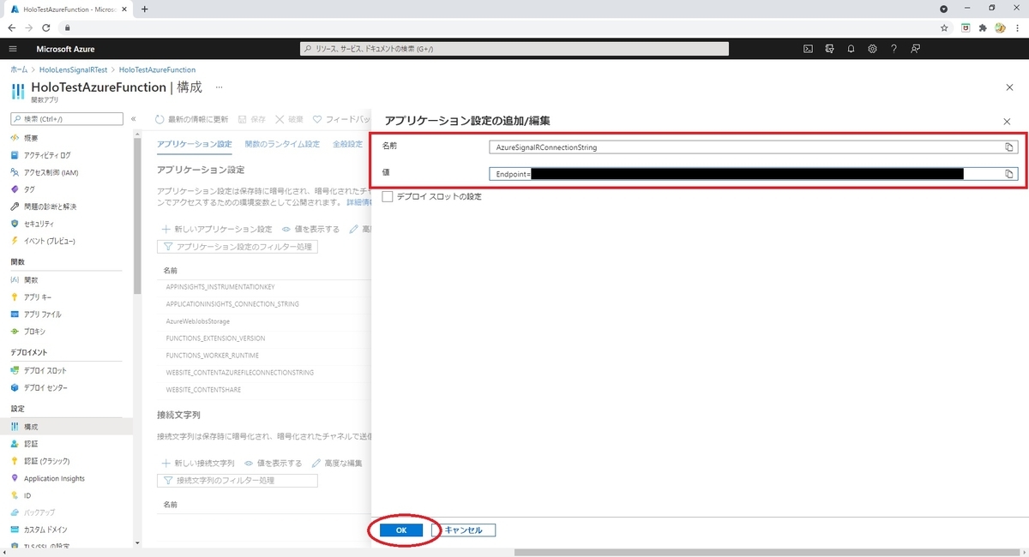Viewport: 1029px width, 557px height.
Task: Open タグ in the sidebar
Action: 29,189
